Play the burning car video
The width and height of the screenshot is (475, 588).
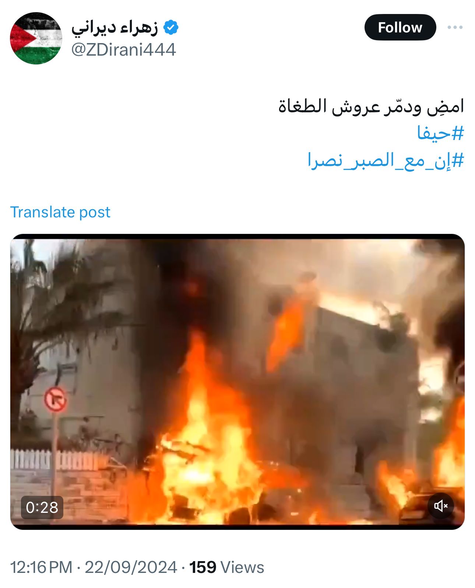[237, 382]
